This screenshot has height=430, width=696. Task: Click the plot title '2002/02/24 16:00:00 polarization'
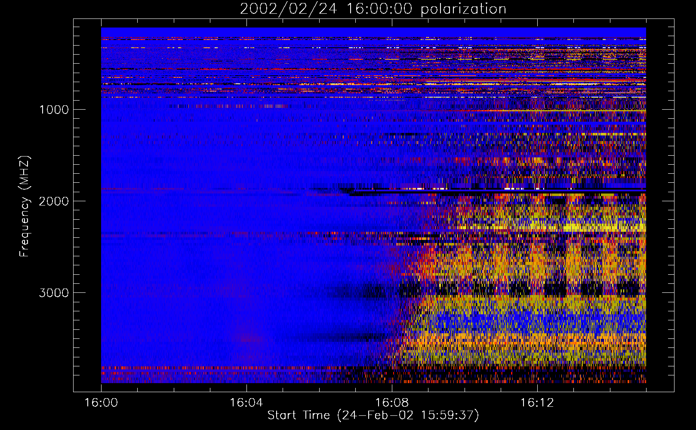point(373,9)
